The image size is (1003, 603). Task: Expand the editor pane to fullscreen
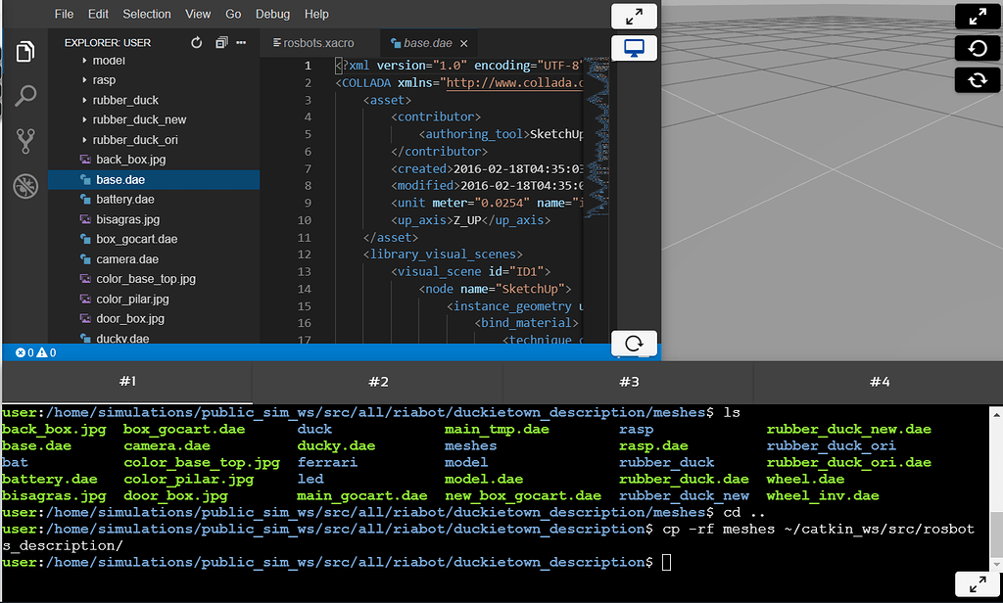pos(634,17)
